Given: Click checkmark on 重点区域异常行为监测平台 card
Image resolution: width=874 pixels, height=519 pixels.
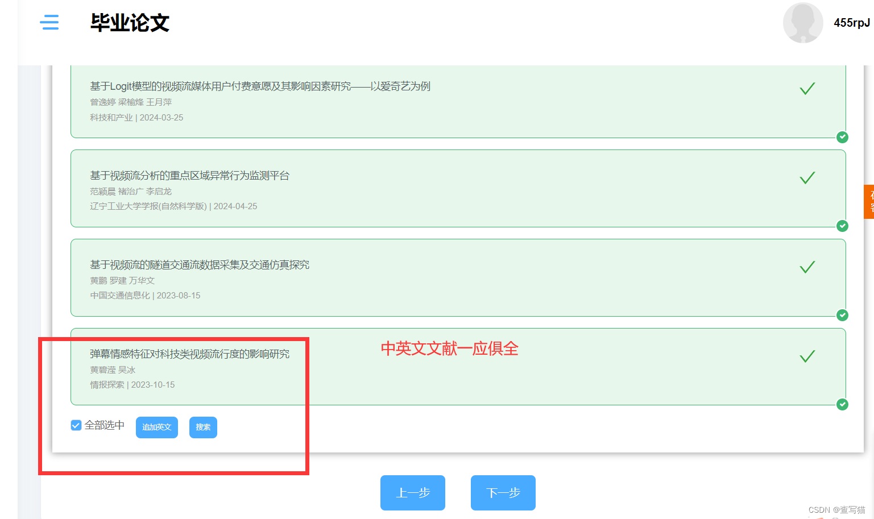Looking at the screenshot, I should point(807,178).
